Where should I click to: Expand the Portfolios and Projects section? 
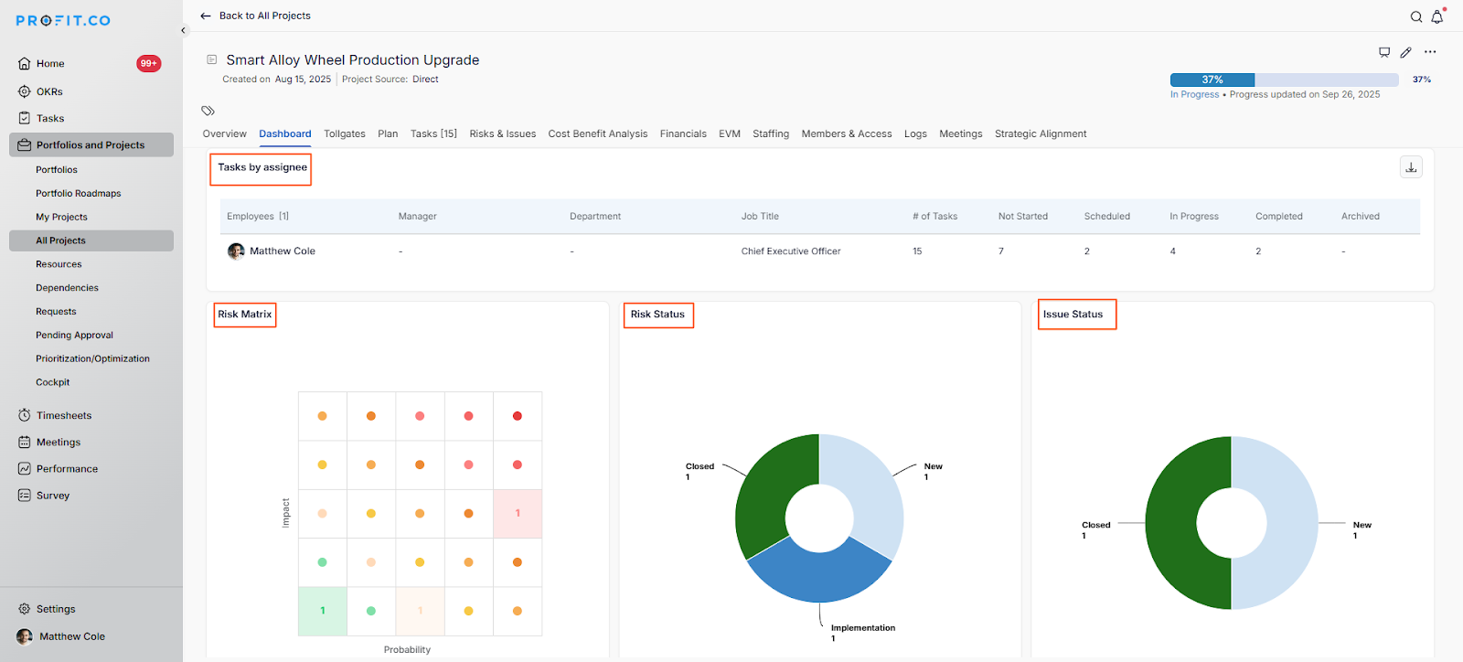point(91,144)
